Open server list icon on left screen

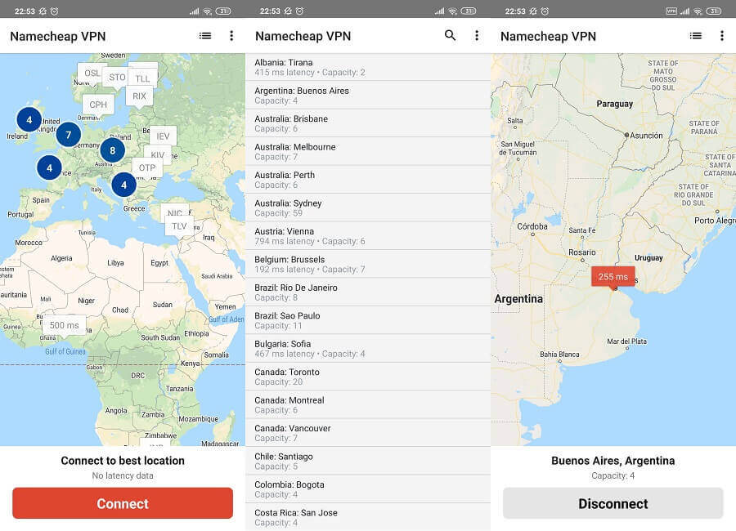205,36
